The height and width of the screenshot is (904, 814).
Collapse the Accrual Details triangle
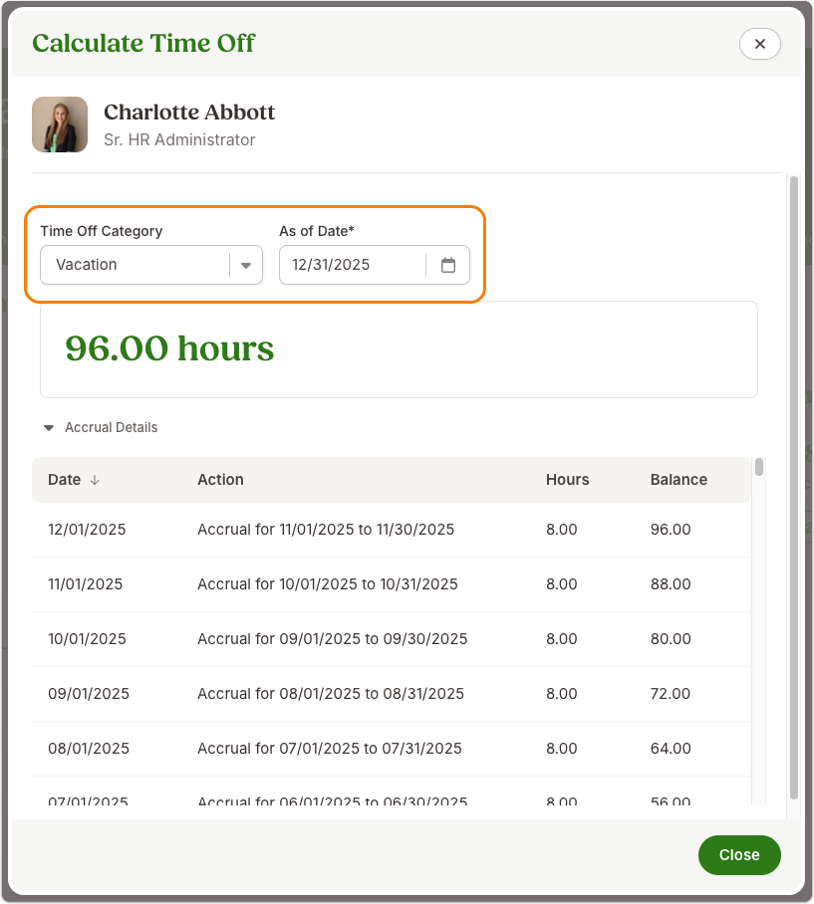click(49, 428)
